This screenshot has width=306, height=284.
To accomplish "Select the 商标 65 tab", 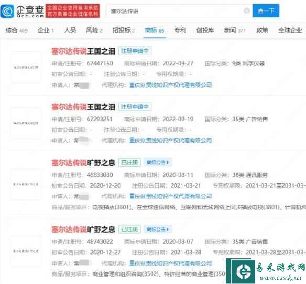I will coord(155,30).
